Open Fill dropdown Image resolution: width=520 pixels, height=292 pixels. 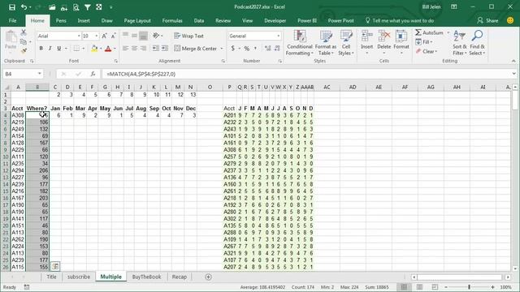424,42
